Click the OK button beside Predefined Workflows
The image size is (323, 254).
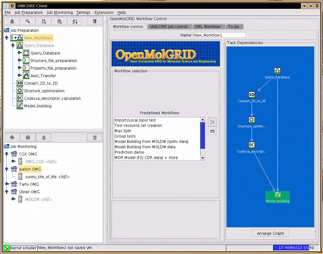coord(212,122)
